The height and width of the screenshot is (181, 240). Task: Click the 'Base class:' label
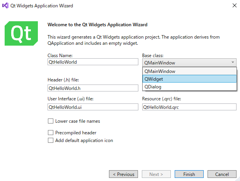153,56
